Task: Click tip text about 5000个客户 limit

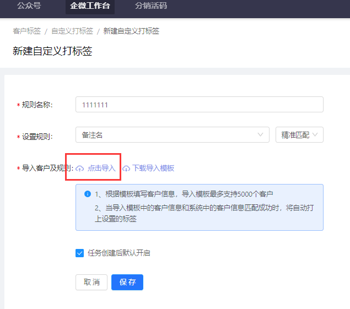Action: [184, 194]
